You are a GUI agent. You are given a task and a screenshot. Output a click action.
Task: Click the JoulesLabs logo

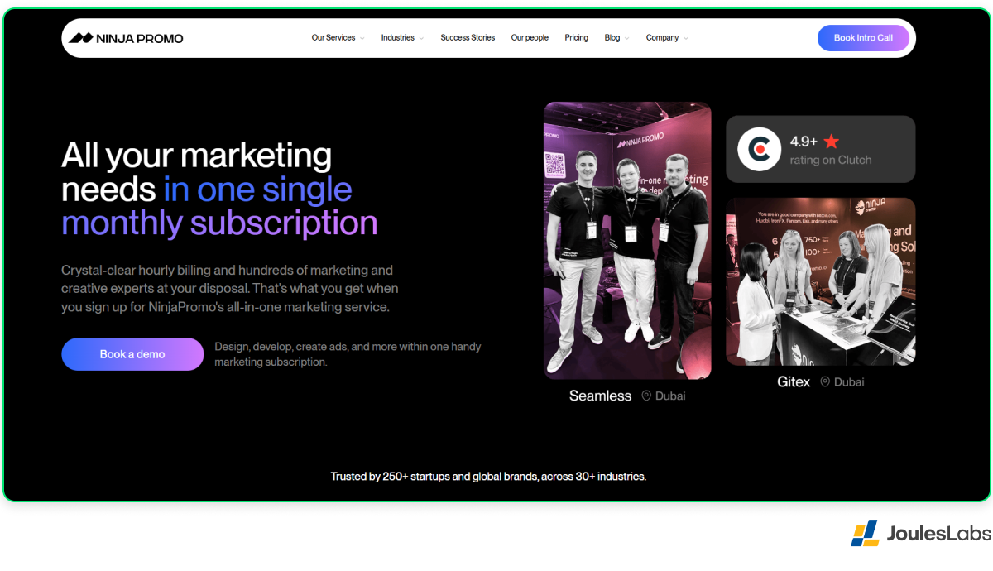click(920, 534)
